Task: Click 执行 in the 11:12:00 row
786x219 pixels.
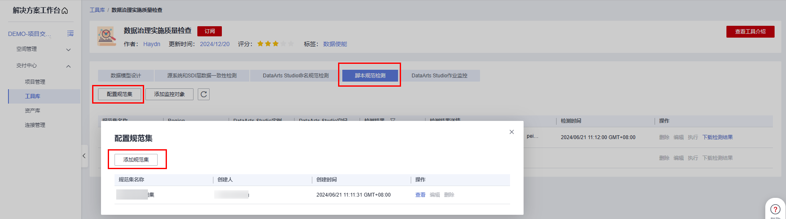Action: coord(693,137)
